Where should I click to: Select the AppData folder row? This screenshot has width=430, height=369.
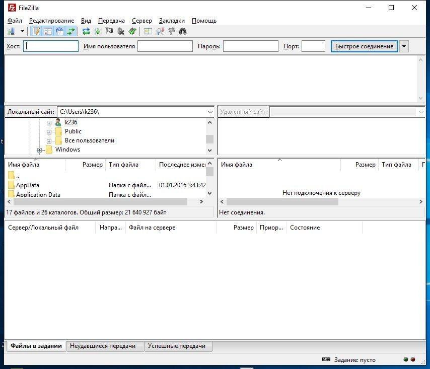[x=106, y=185]
